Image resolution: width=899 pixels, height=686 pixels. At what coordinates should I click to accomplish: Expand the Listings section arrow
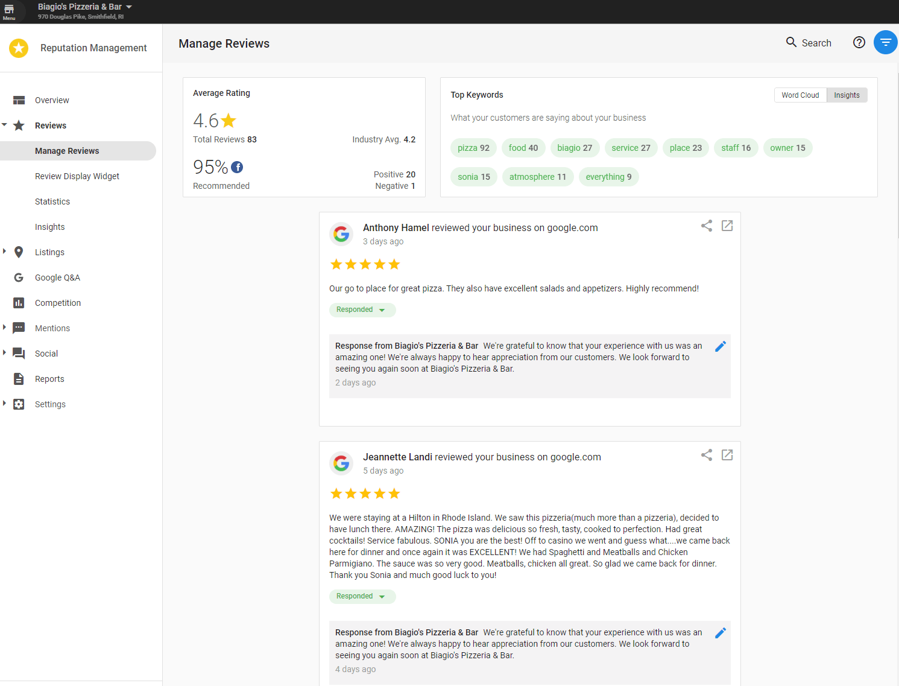pos(4,251)
